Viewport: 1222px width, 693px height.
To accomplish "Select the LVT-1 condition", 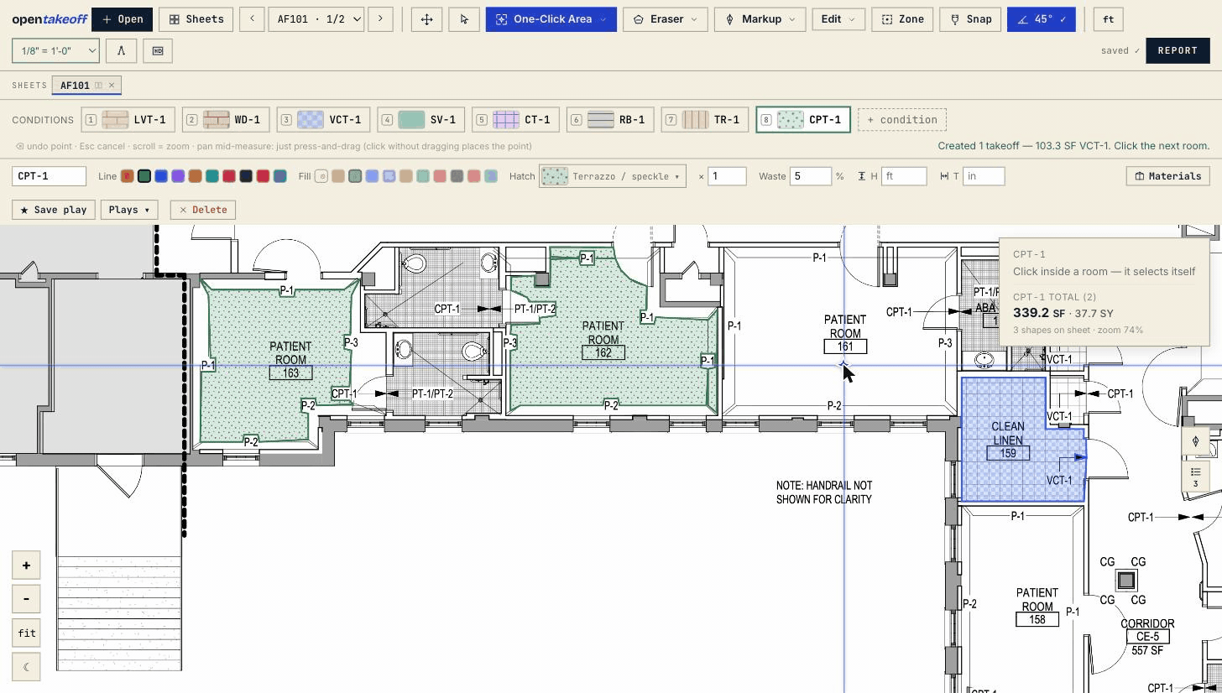I will point(128,120).
